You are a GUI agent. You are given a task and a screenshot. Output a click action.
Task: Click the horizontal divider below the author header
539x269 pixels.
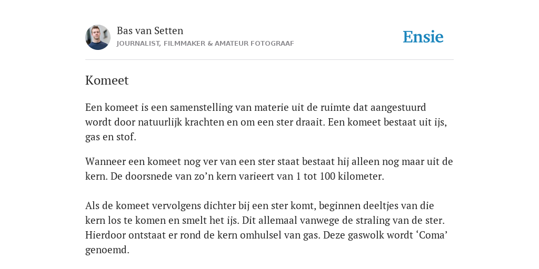click(x=269, y=60)
